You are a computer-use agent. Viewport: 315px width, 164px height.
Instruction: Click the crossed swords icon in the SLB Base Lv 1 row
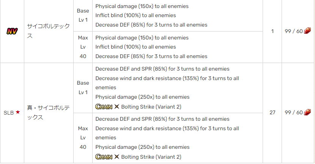click(117, 107)
